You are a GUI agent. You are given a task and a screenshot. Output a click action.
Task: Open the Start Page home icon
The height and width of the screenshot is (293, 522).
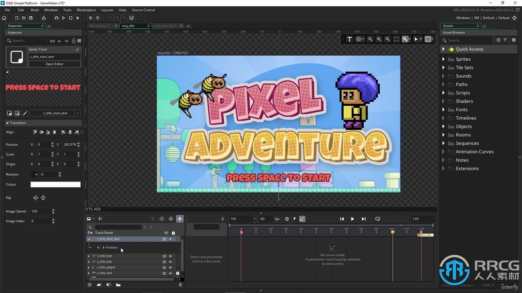4,18
